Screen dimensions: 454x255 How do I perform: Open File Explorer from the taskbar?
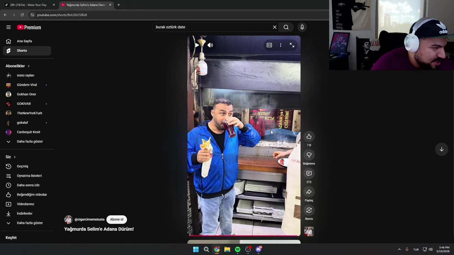[x=227, y=249]
